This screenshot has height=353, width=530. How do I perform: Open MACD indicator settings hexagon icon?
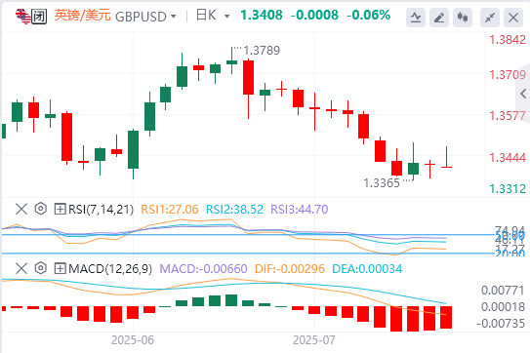41,268
